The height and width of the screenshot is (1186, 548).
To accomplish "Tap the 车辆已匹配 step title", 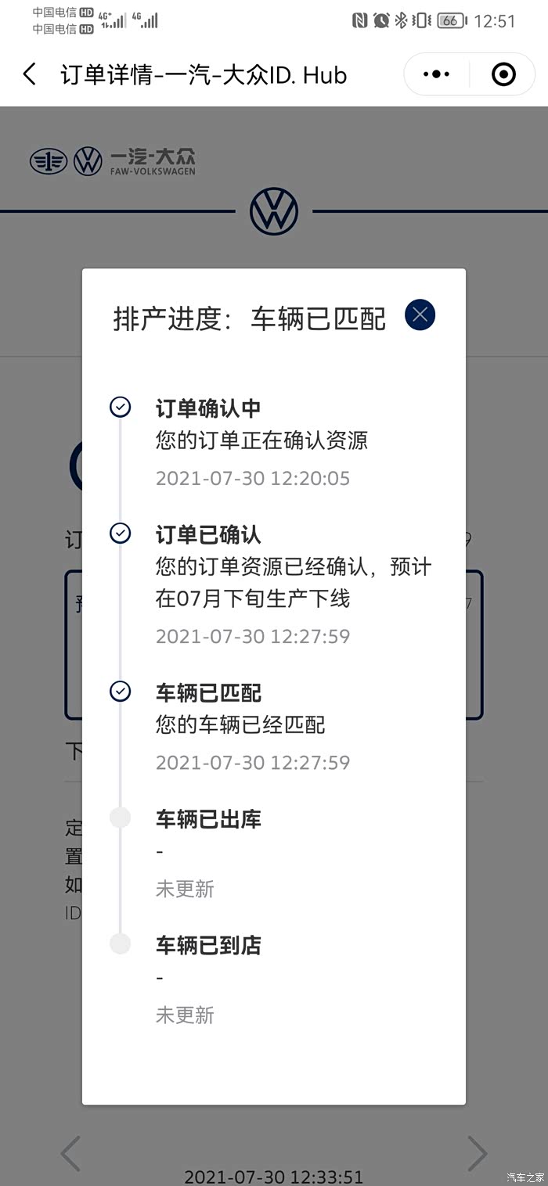I will coord(208,693).
